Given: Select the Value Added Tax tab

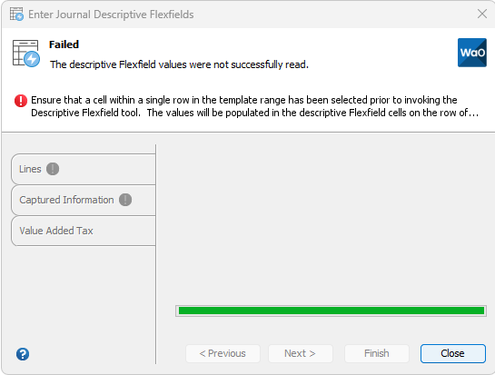Looking at the screenshot, I should tap(84, 231).
